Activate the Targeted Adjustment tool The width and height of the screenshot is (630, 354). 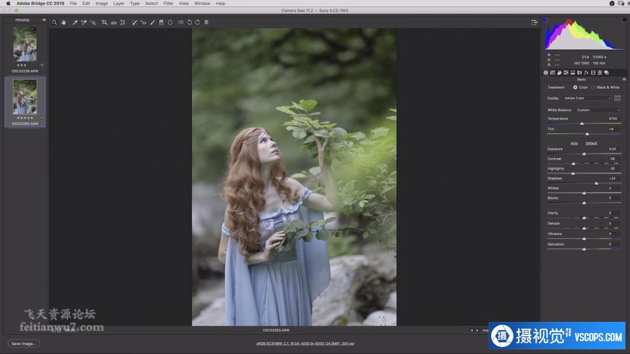coord(93,23)
